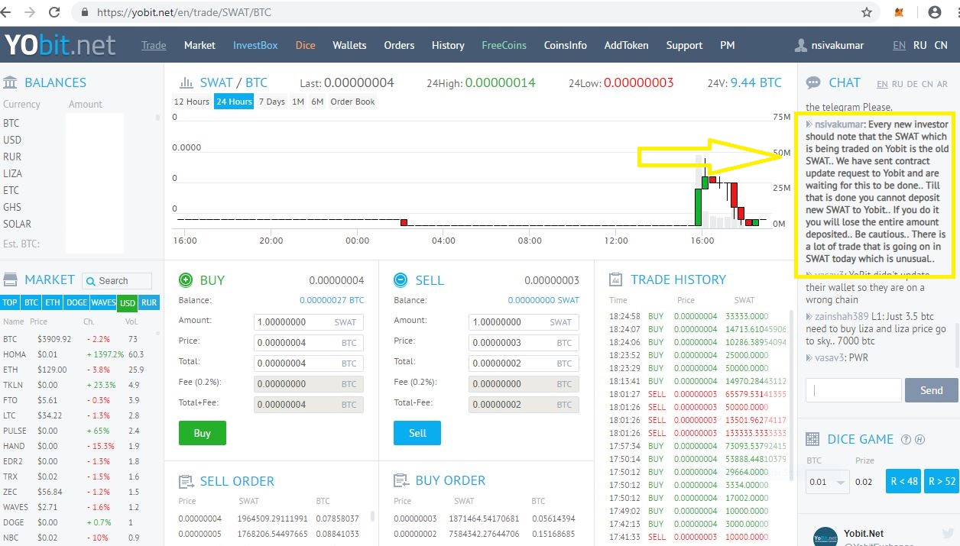This screenshot has height=546, width=960.
Task: Filter market by USD tab
Action: (x=128, y=302)
